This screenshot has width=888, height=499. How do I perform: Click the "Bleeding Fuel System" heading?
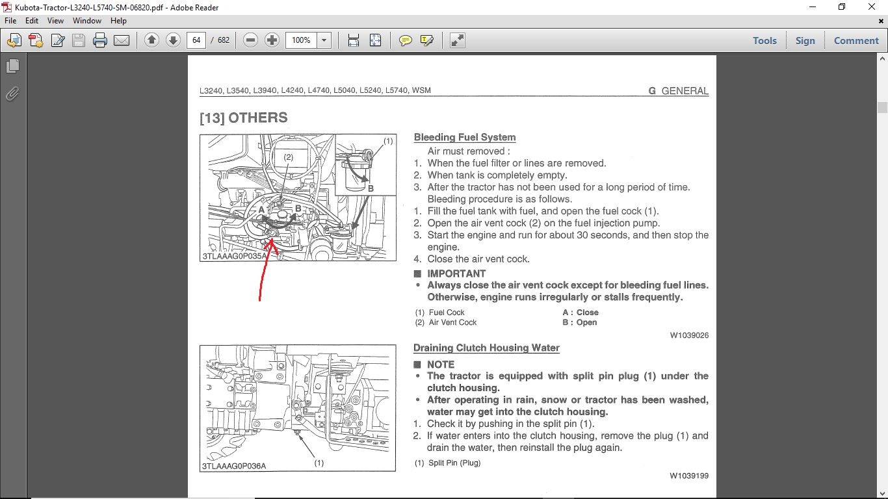tap(465, 137)
